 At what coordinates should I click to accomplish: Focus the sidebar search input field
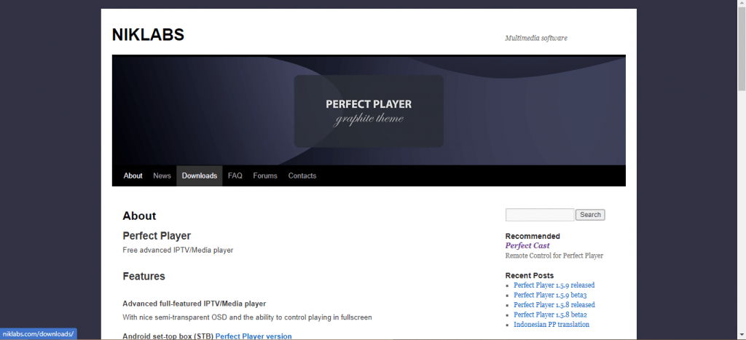[x=540, y=215]
